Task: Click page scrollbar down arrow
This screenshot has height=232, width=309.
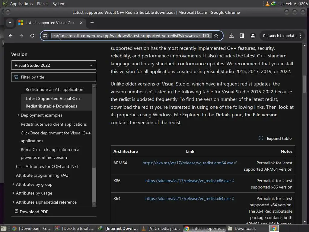Action: pyautogui.click(x=305, y=222)
